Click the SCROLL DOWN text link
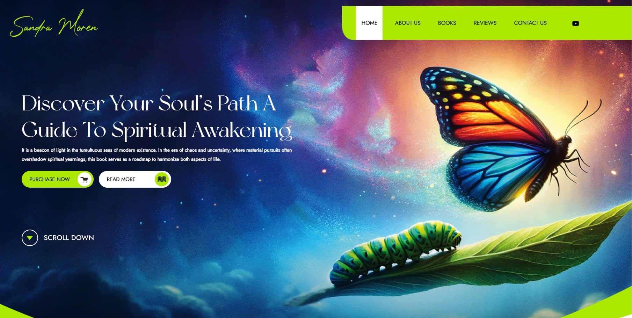The width and height of the screenshot is (632, 318). click(69, 238)
